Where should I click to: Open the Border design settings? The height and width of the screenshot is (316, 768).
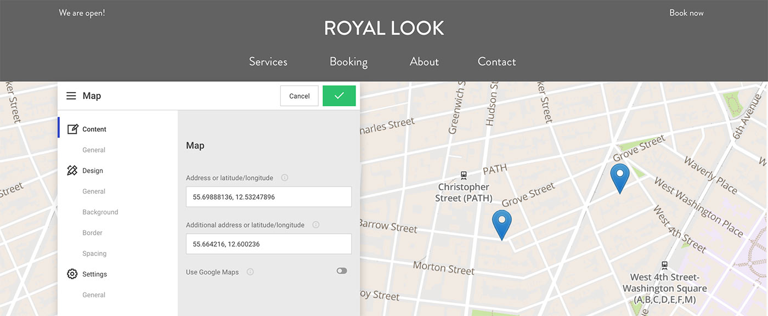[93, 233]
